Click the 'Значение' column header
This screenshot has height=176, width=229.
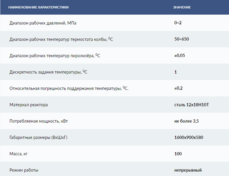(x=182, y=7)
